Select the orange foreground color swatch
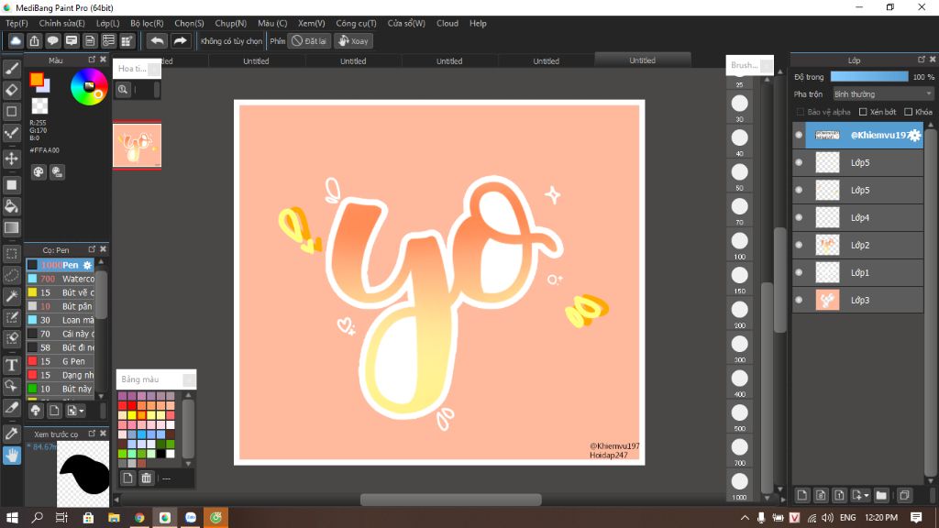Viewport: 939px width, 528px height. (37, 80)
